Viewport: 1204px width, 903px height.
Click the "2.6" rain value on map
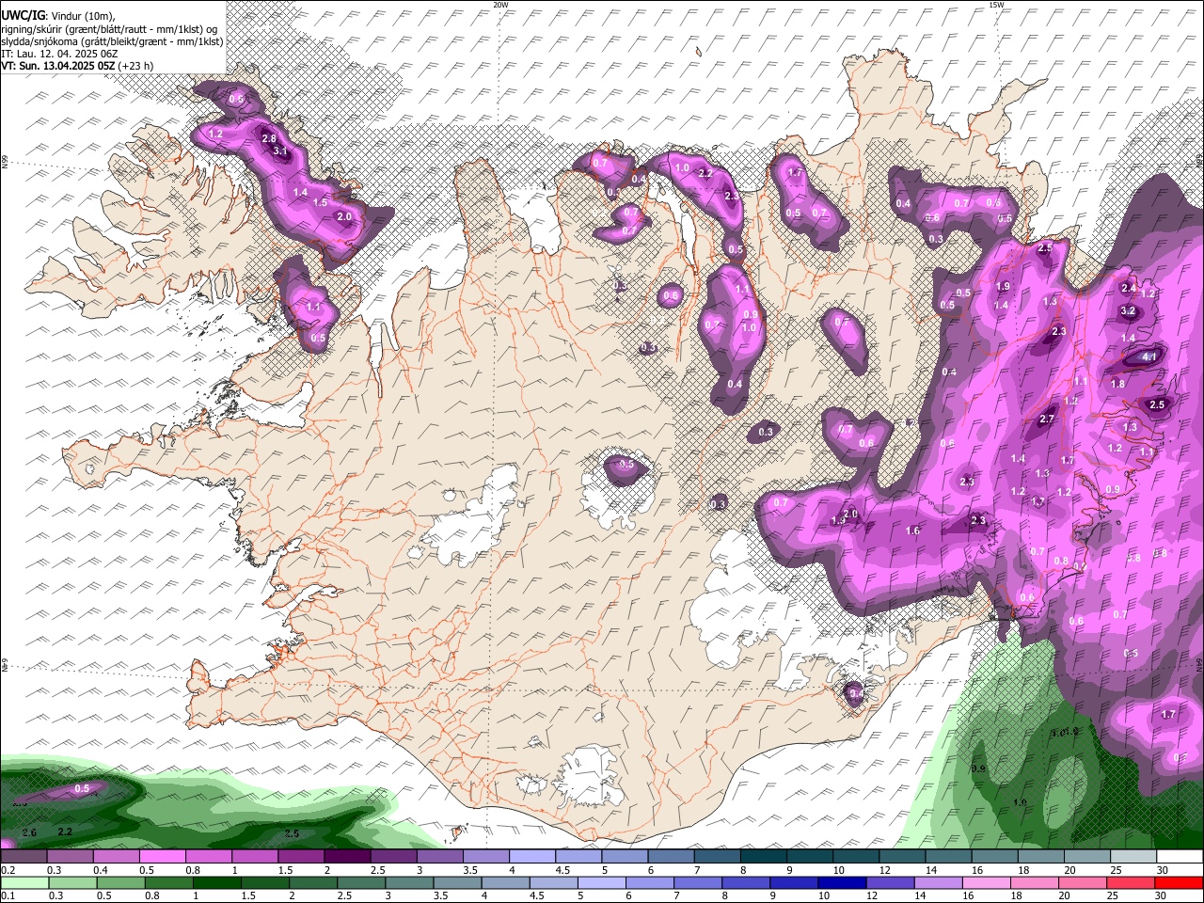click(28, 833)
